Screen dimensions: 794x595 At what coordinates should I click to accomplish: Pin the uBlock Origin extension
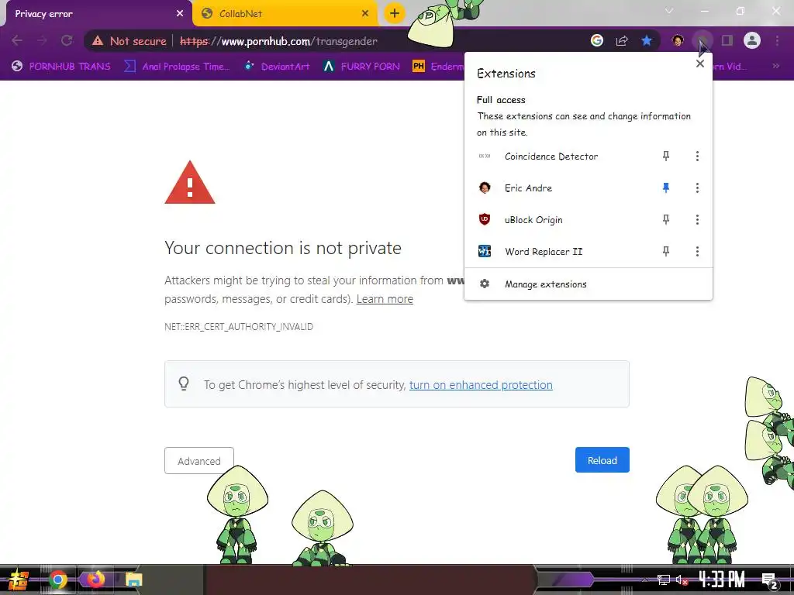pyautogui.click(x=666, y=219)
